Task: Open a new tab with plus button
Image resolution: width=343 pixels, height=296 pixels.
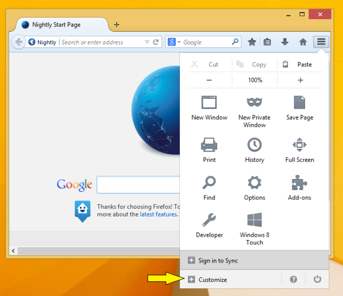Action: [117, 25]
